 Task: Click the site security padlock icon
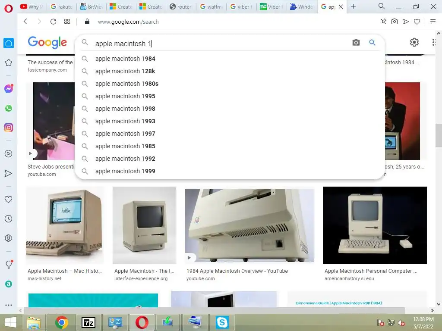(x=87, y=22)
